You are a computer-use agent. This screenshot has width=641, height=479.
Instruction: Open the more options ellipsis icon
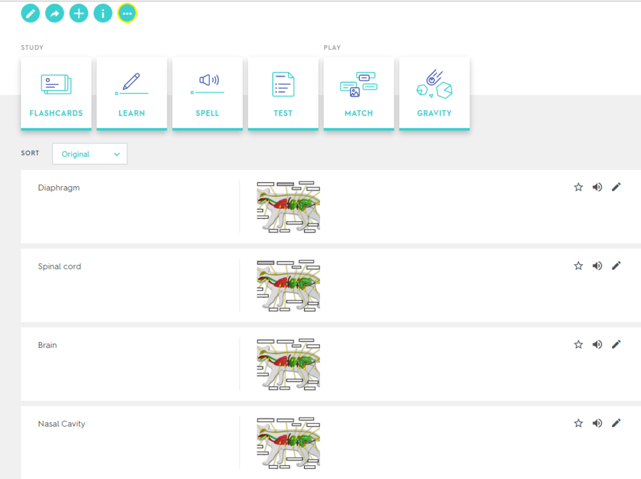pyautogui.click(x=127, y=14)
